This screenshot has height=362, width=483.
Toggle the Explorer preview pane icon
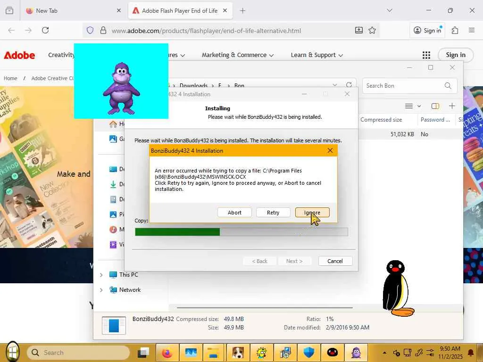click(x=435, y=106)
